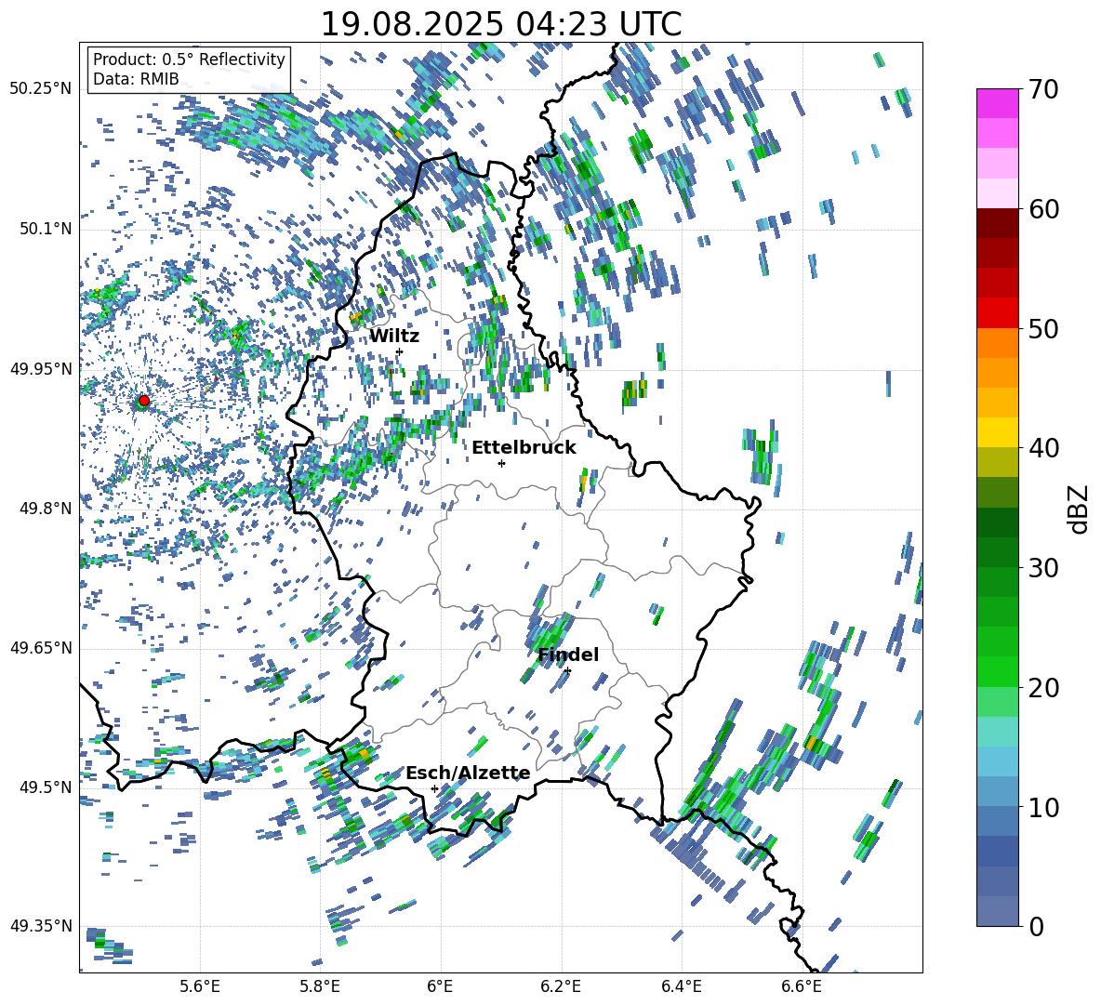
Task: Click the 6°E longitude label
Action: (x=440, y=986)
